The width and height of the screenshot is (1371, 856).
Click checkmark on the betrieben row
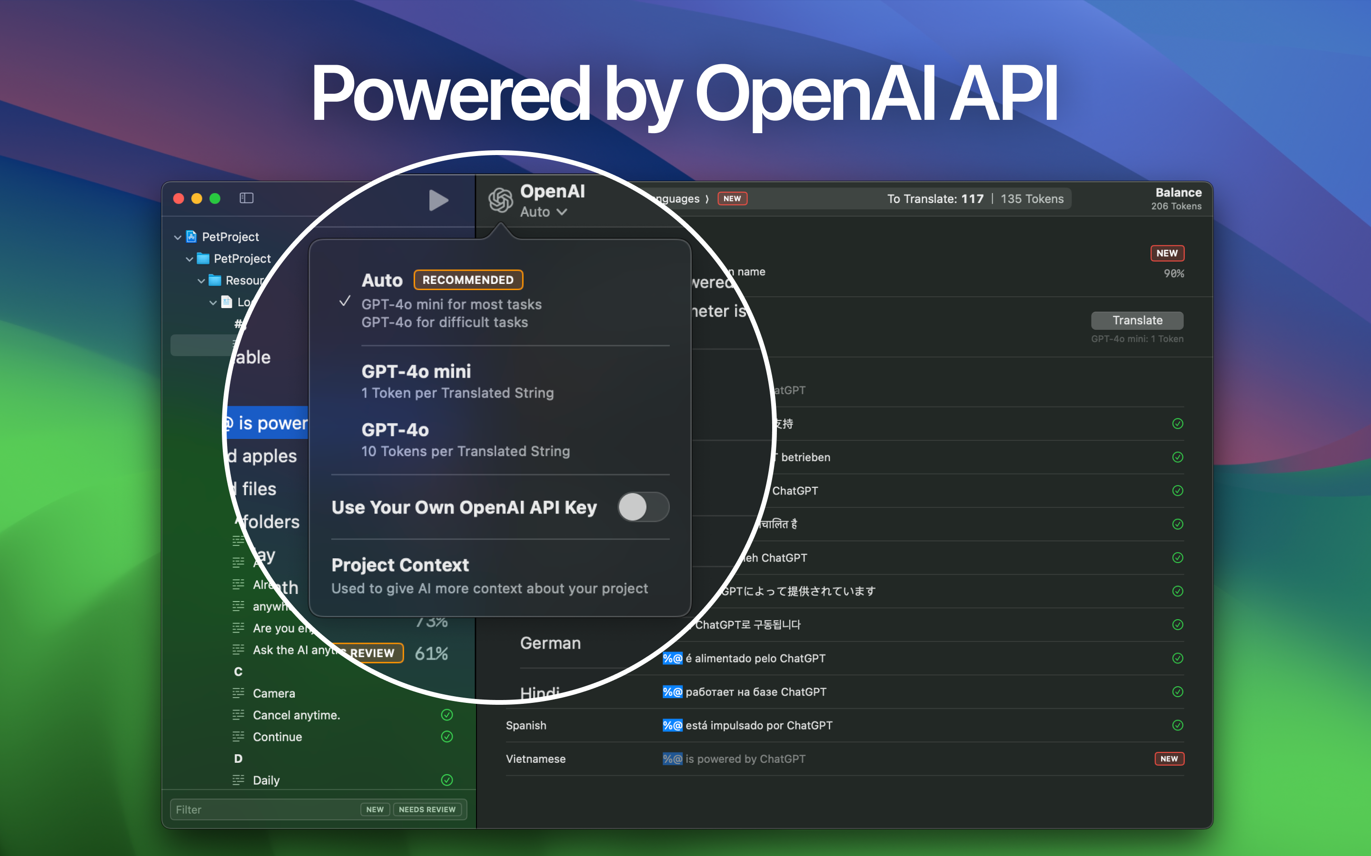pos(1178,457)
